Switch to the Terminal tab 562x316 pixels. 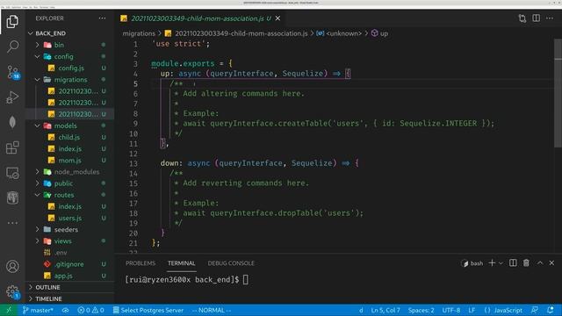coord(182,263)
